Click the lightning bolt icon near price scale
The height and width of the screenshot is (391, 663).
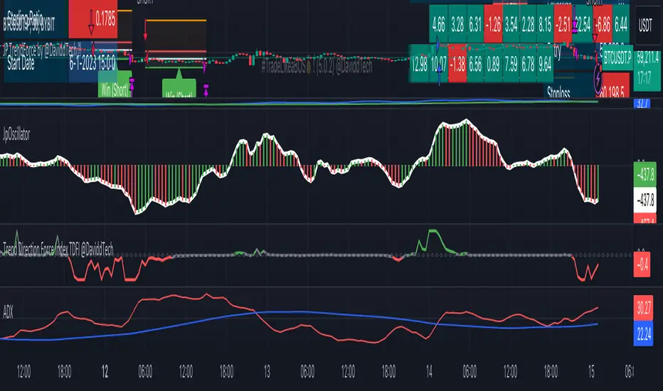(598, 77)
